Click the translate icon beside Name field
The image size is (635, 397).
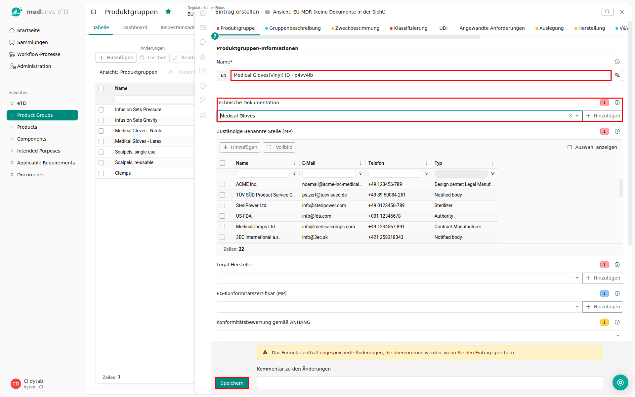617,75
